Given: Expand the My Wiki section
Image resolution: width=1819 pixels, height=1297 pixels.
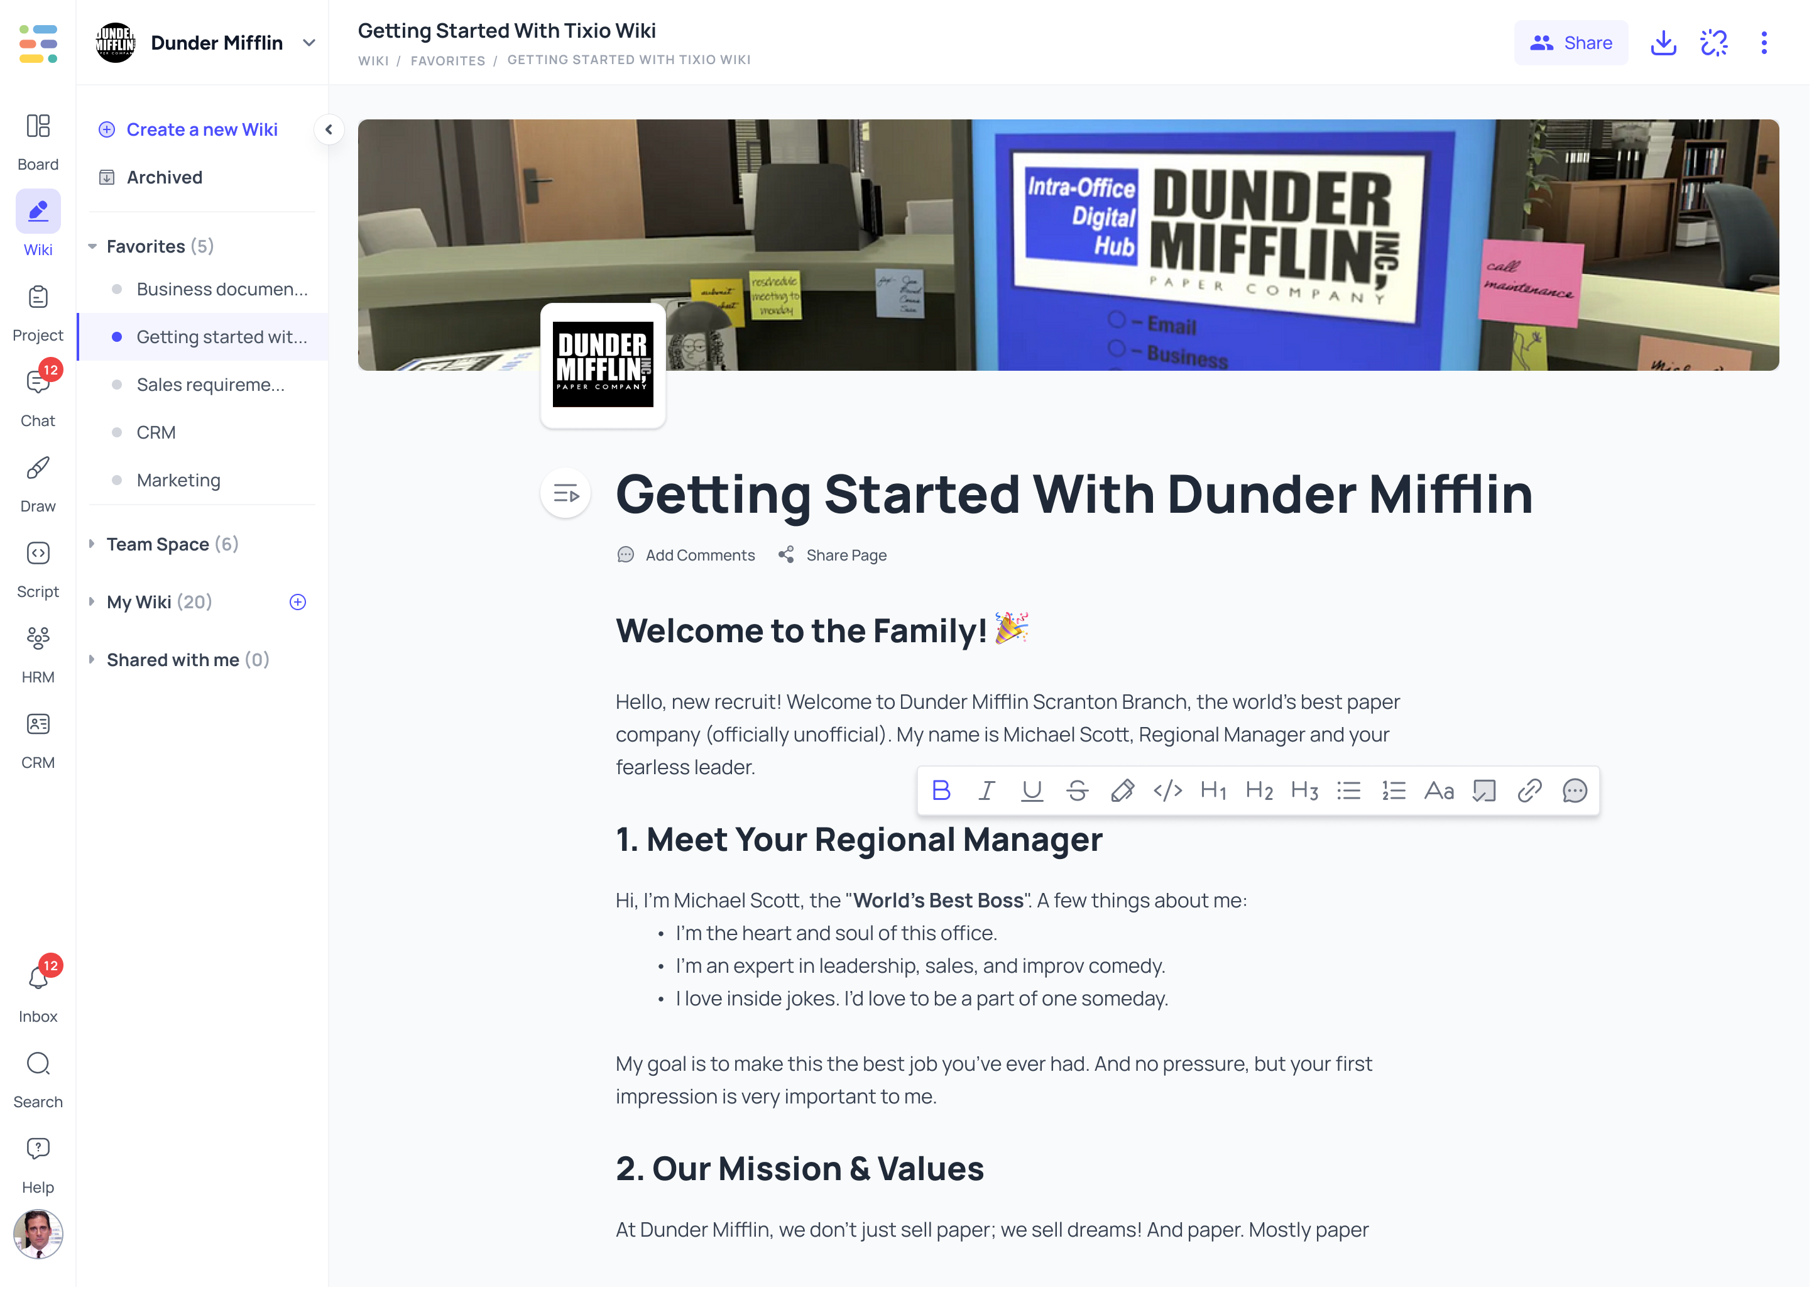Looking at the screenshot, I should point(92,601).
